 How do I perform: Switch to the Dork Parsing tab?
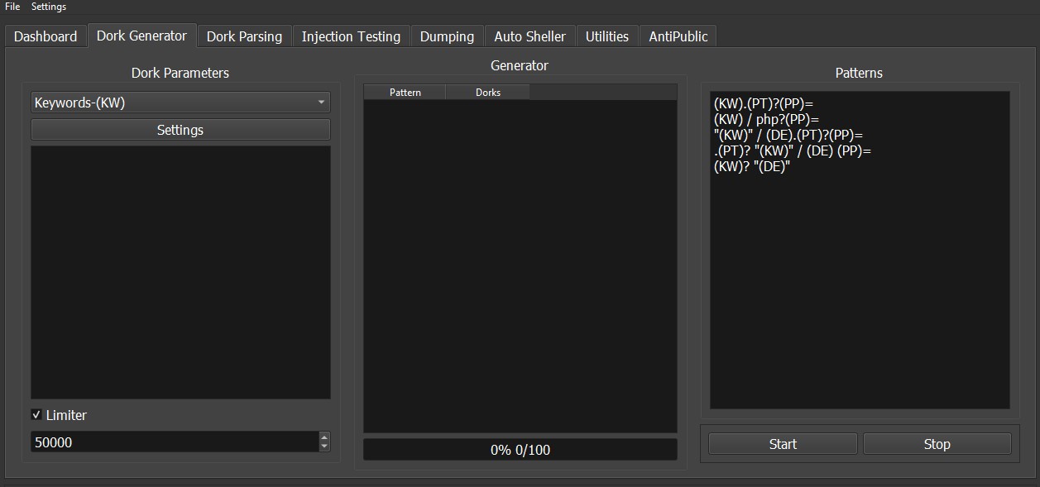[244, 36]
